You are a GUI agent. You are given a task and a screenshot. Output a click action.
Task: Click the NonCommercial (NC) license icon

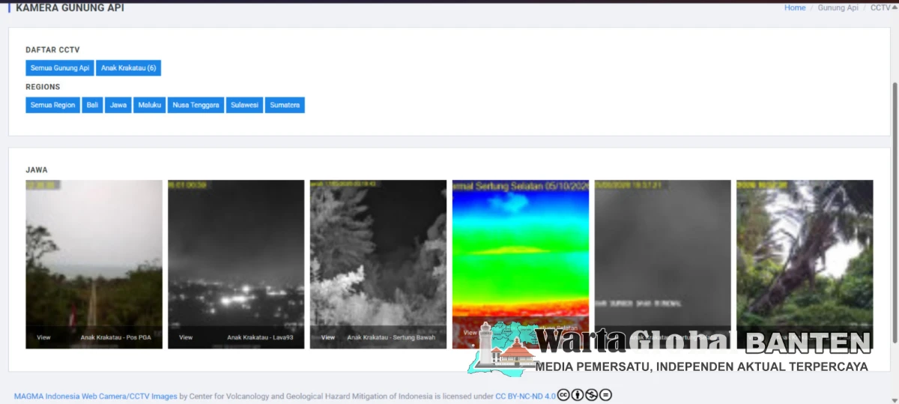(592, 395)
